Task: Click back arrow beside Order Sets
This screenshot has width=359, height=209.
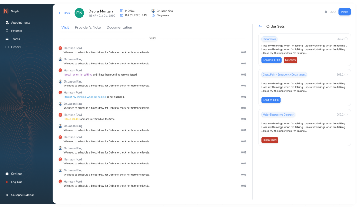Action: (260, 26)
